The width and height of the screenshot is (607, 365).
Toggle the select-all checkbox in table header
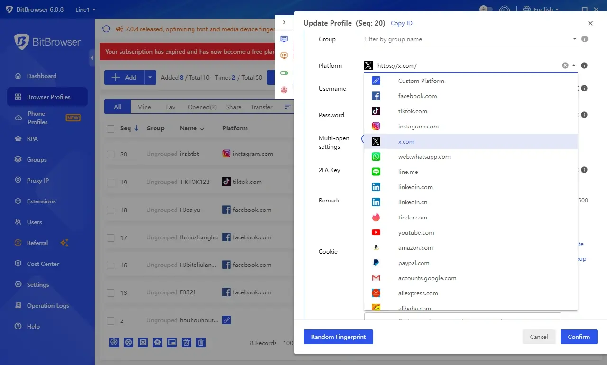pyautogui.click(x=110, y=128)
